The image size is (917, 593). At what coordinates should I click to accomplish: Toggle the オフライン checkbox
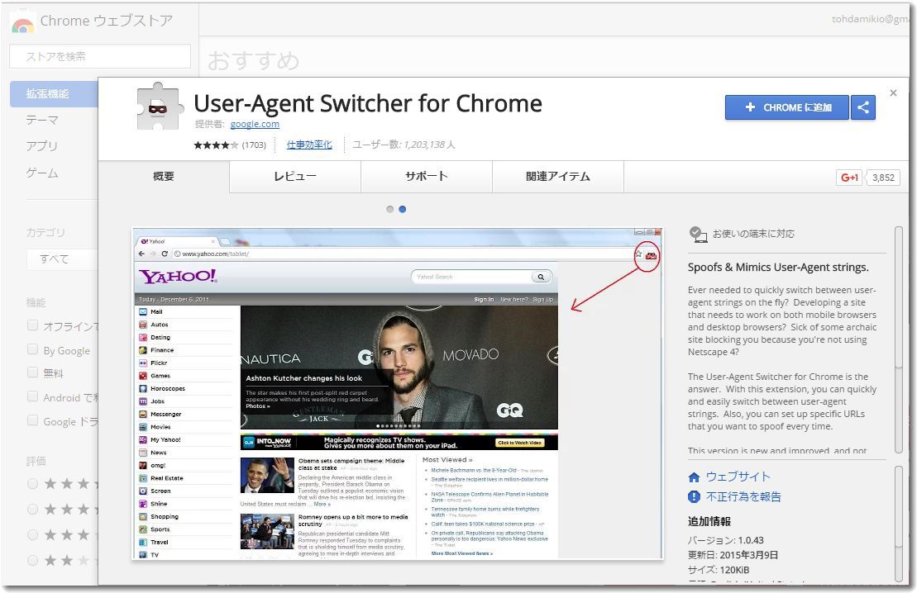33,325
